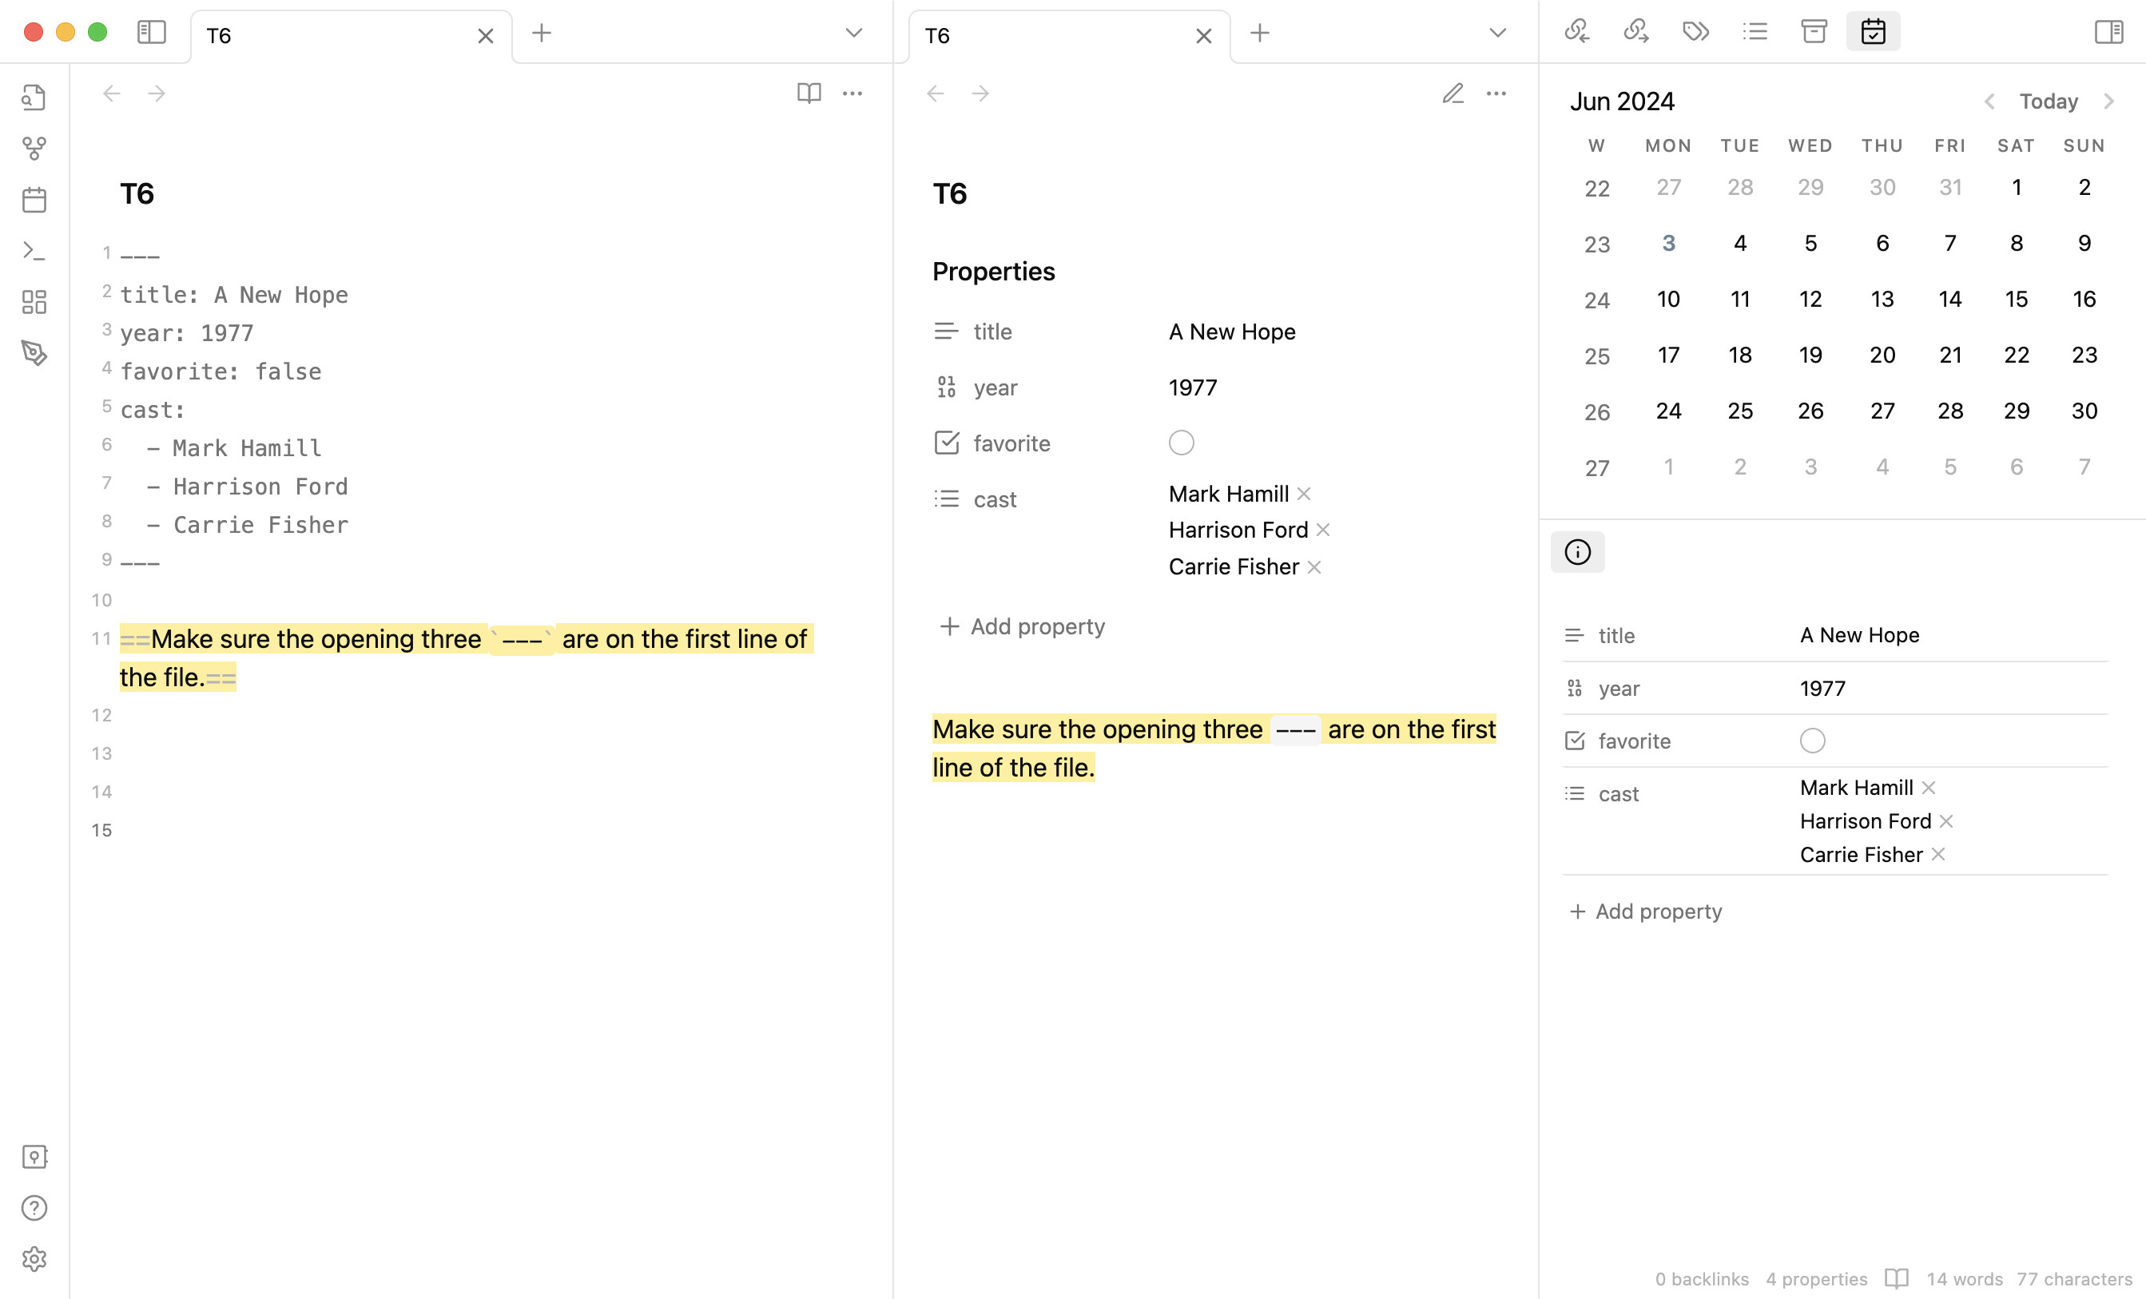Open the tags sidebar tab
The image size is (2146, 1299).
[x=1695, y=32]
